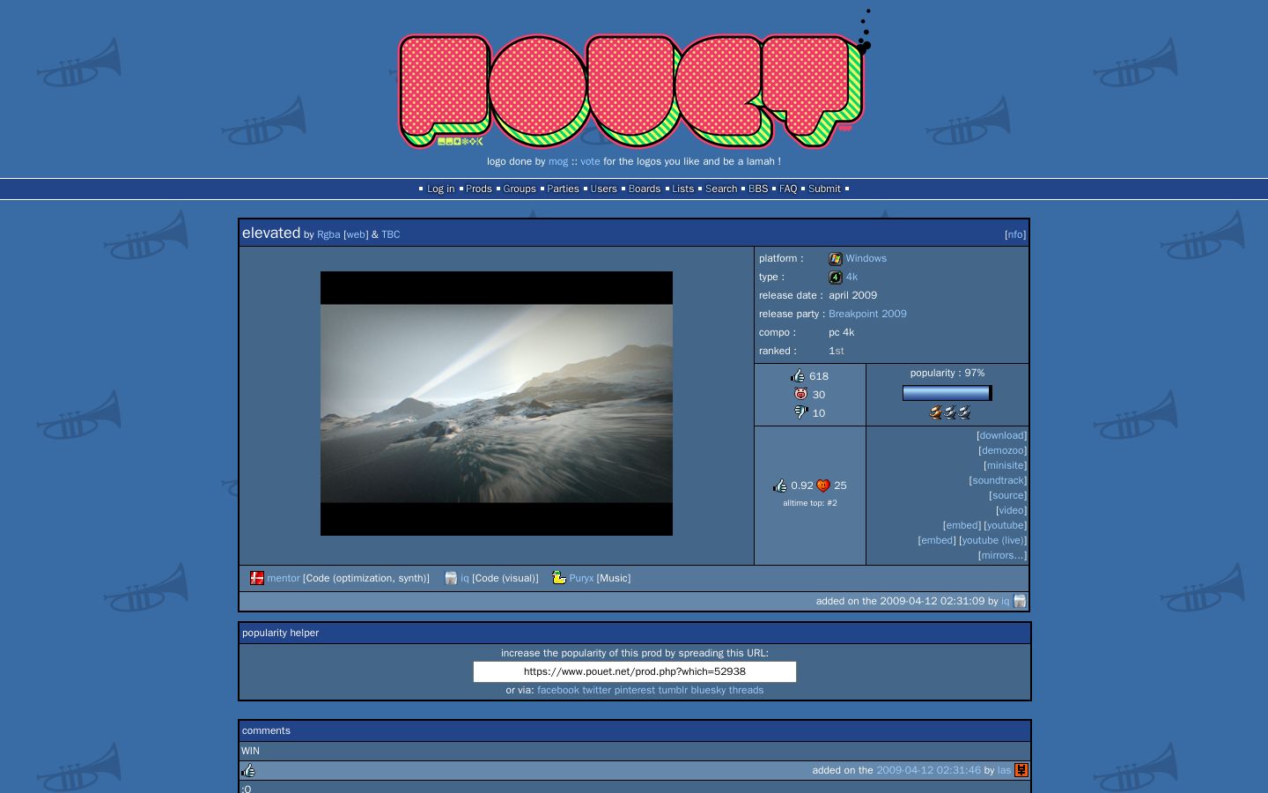Image resolution: width=1268 pixels, height=793 pixels.
Task: Open the Rgba group link
Action: coord(328,234)
